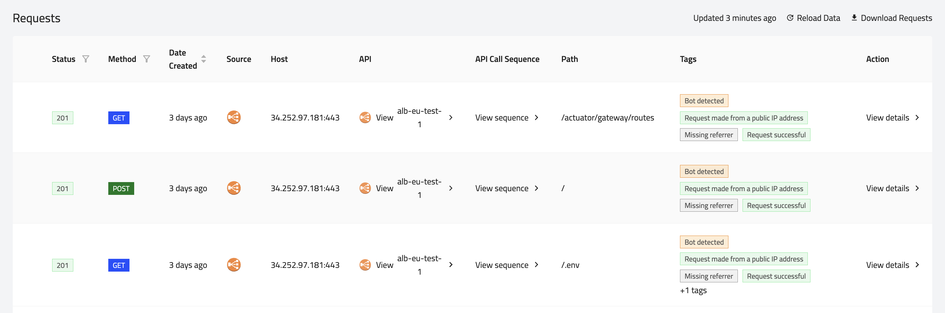Sort by the Date Created arrows
Image resolution: width=945 pixels, height=313 pixels.
(203, 59)
